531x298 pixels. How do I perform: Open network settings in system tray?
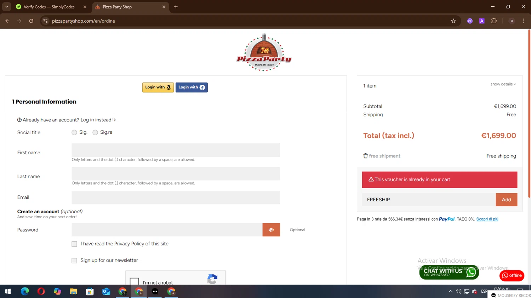(467, 291)
